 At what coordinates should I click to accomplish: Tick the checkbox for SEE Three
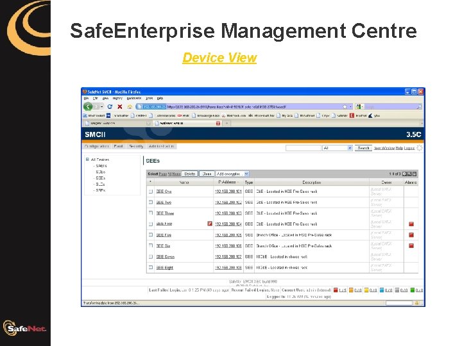(x=151, y=213)
